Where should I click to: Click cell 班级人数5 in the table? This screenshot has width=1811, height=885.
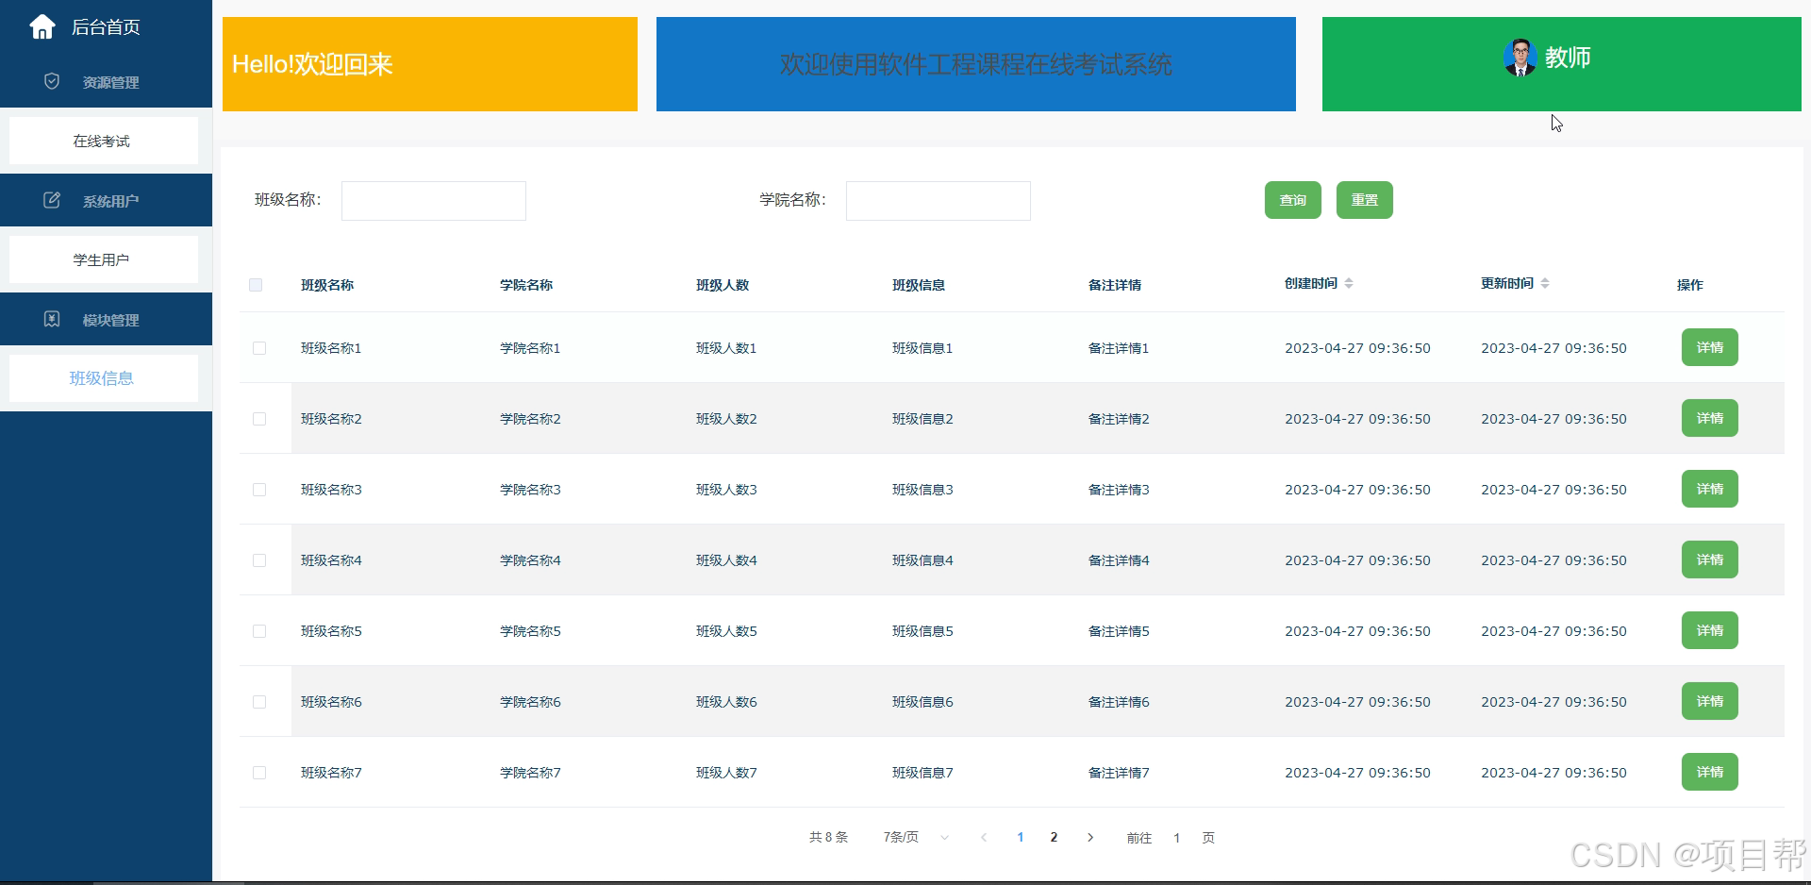pos(726,631)
